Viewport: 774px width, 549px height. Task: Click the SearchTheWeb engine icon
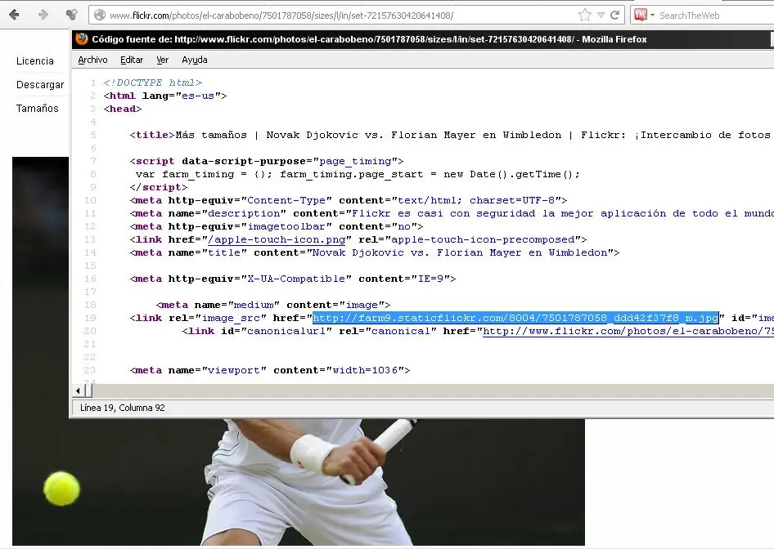pos(641,16)
